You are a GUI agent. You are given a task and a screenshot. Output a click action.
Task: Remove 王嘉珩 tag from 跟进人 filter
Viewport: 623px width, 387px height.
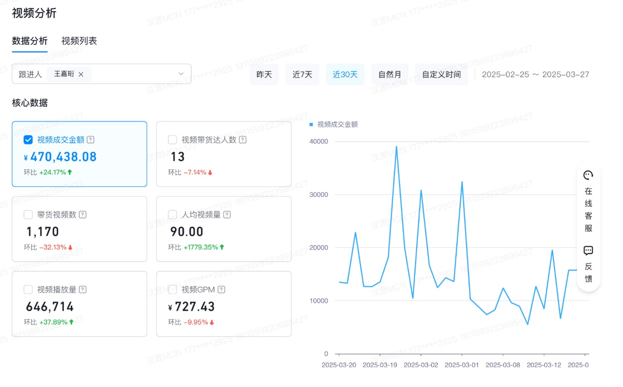(81, 74)
